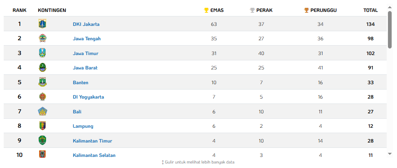This screenshot has height=168, width=397.
Task: Open the DKI Jakarta contingent link
Action: [x=86, y=24]
